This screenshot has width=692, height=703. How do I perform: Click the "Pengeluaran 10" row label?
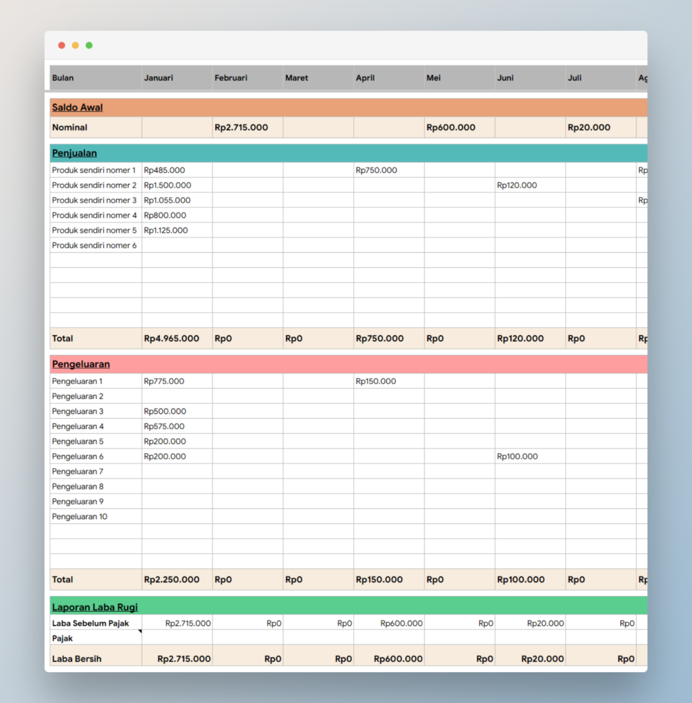point(81,516)
